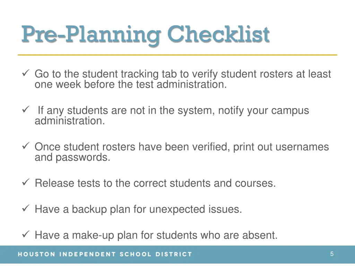Screen dimensions: 355x266
Task: Select the checkmark icon beside "Release tests"
Action: point(25,183)
